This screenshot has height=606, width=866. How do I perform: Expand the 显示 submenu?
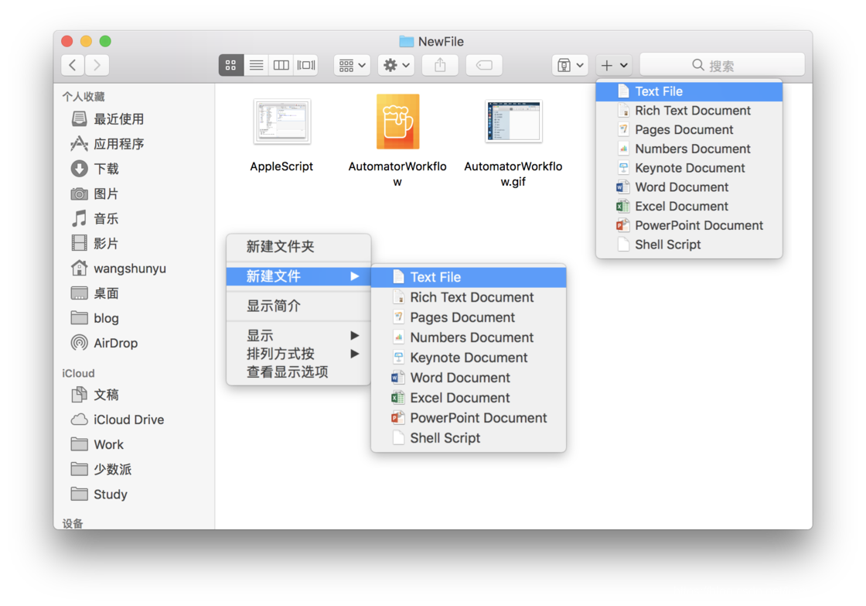pos(298,336)
